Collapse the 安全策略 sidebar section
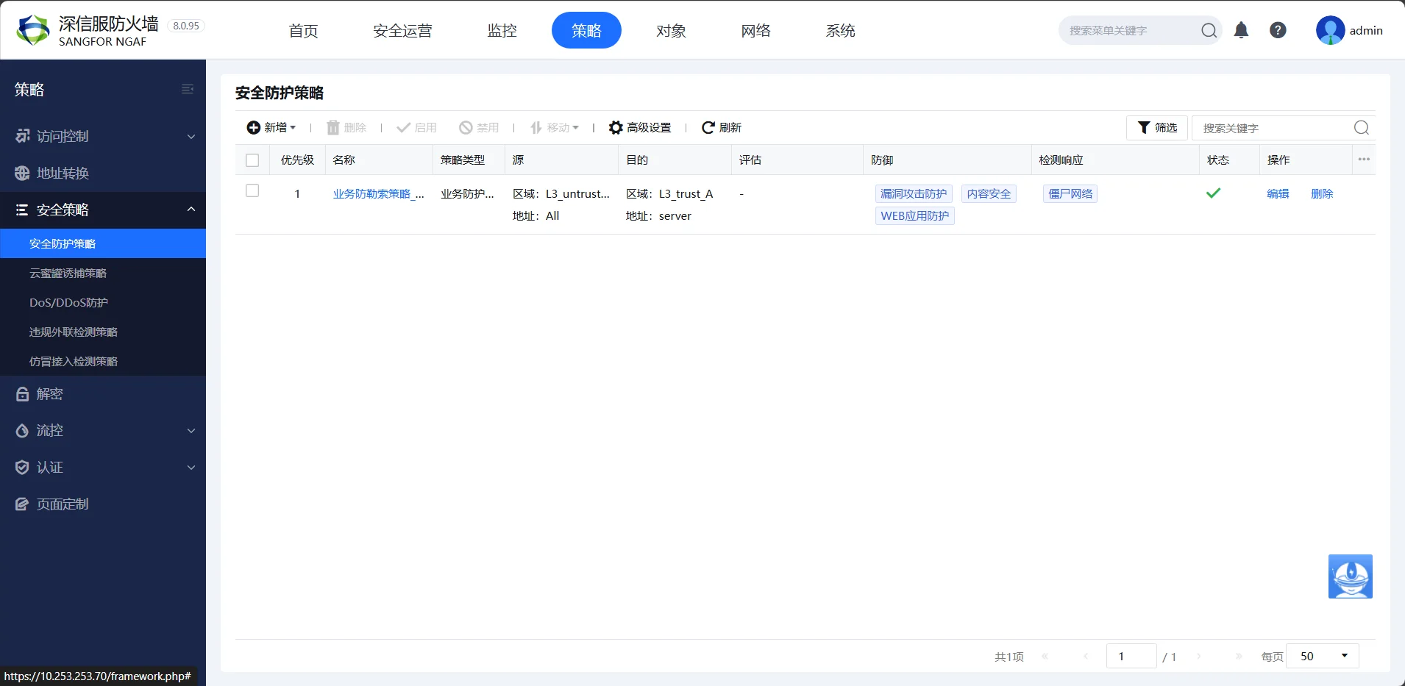Viewport: 1405px width, 686px height. pos(190,210)
